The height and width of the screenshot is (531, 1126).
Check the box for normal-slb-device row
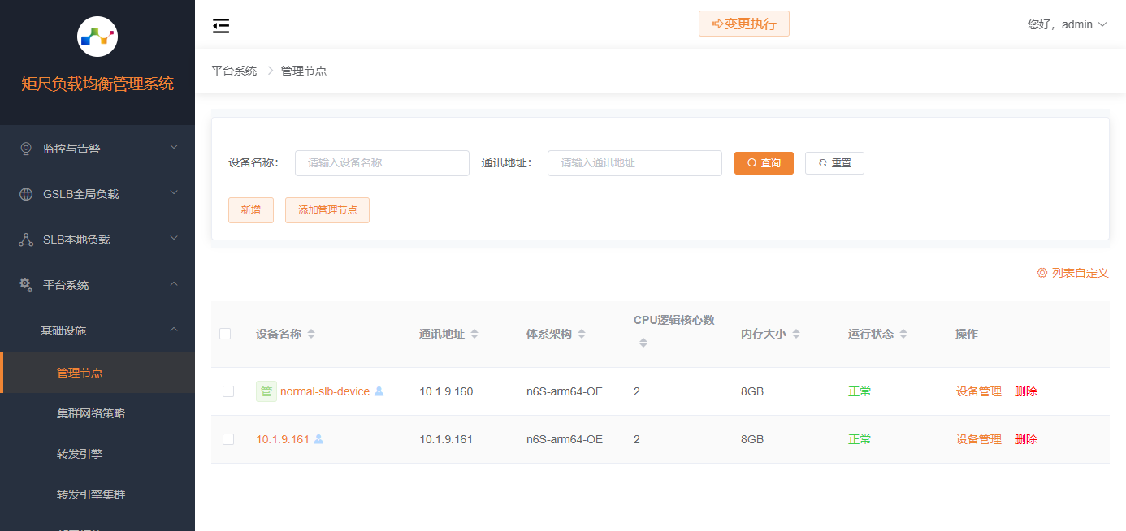tap(228, 391)
